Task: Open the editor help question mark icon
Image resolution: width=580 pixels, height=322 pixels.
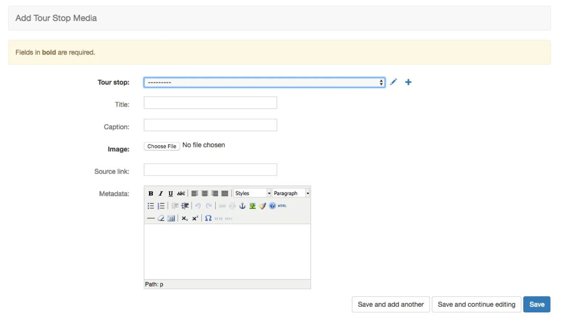Action: click(x=272, y=206)
